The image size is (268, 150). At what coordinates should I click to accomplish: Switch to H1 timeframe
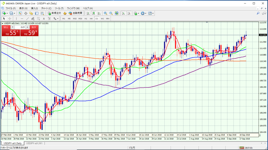pos(86,19)
